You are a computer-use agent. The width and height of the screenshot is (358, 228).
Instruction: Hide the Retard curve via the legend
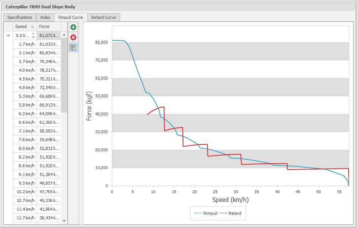(235, 213)
